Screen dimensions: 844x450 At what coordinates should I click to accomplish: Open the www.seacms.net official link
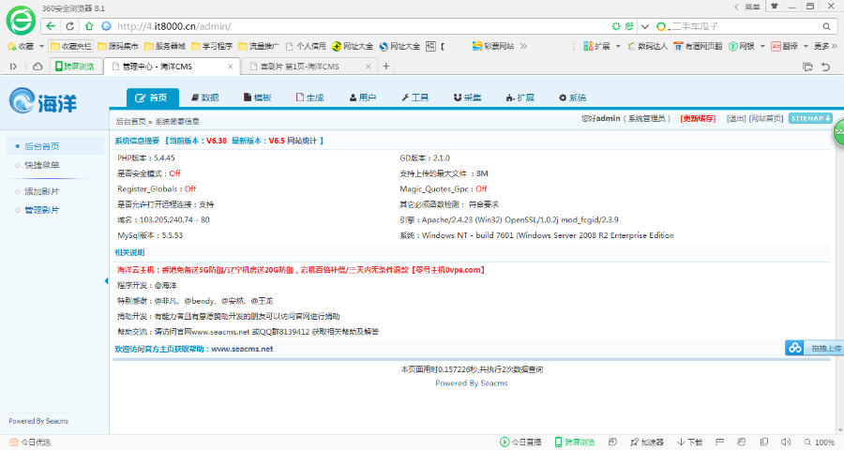[x=242, y=349]
